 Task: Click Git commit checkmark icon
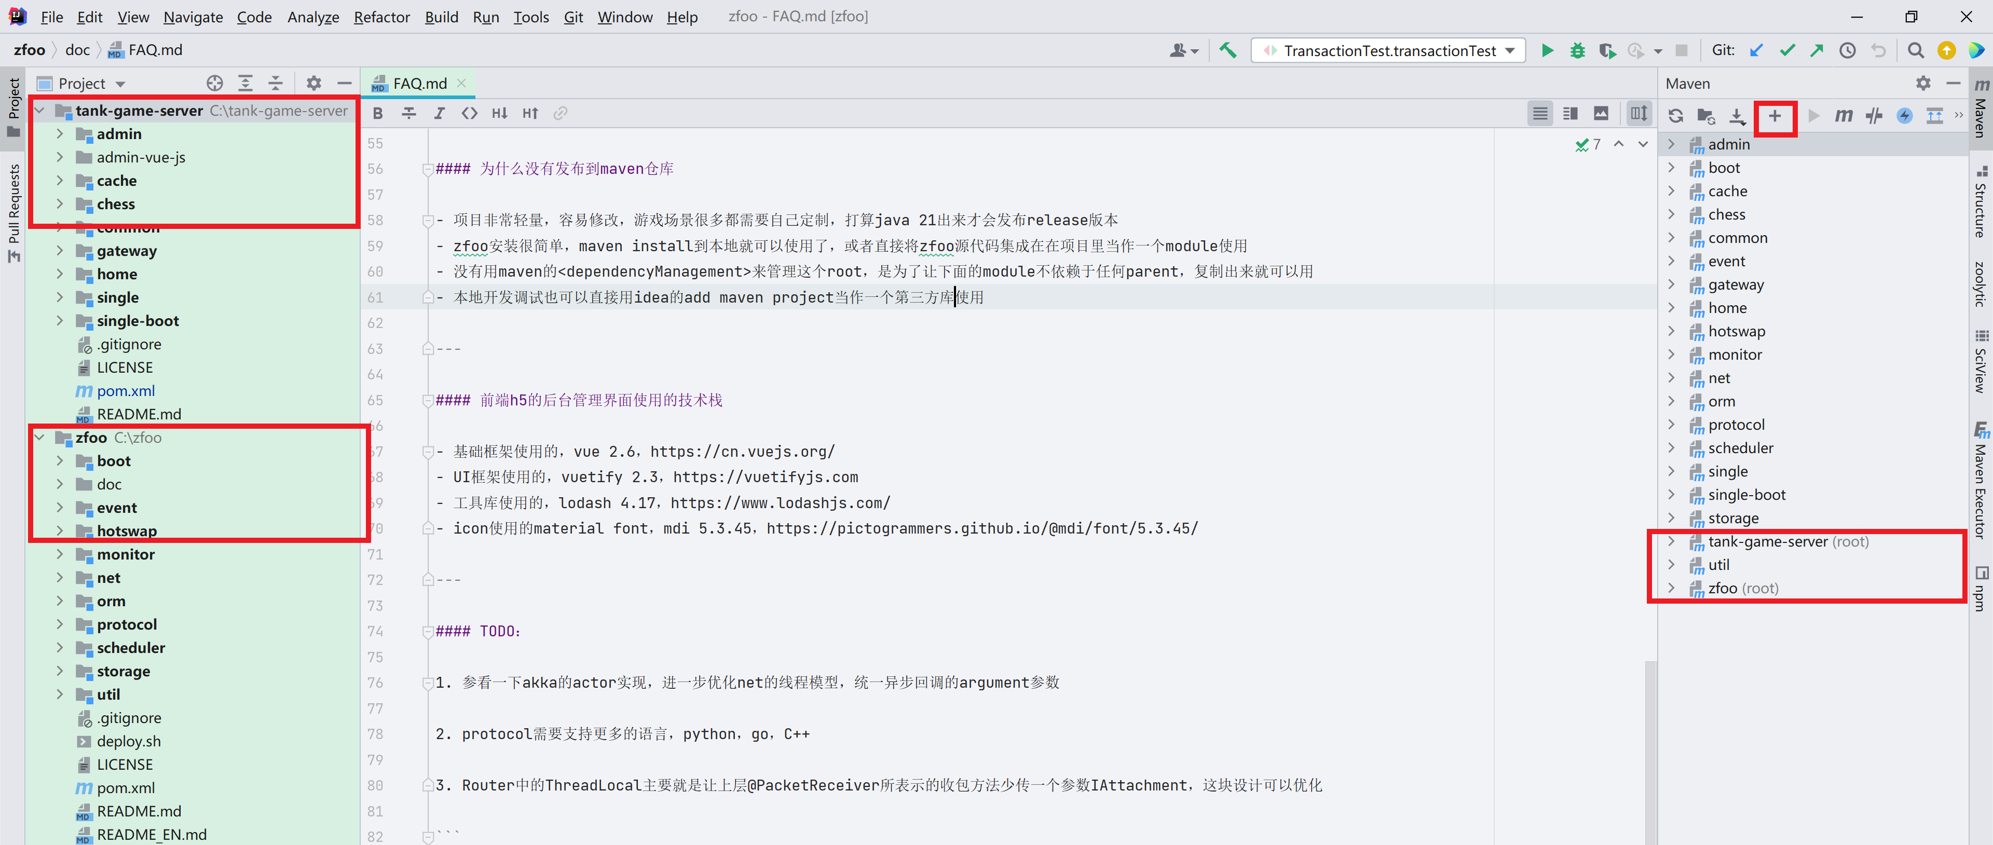coord(1787,50)
